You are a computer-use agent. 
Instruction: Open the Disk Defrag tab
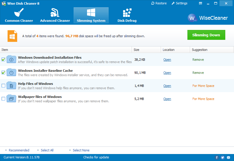click(127, 15)
